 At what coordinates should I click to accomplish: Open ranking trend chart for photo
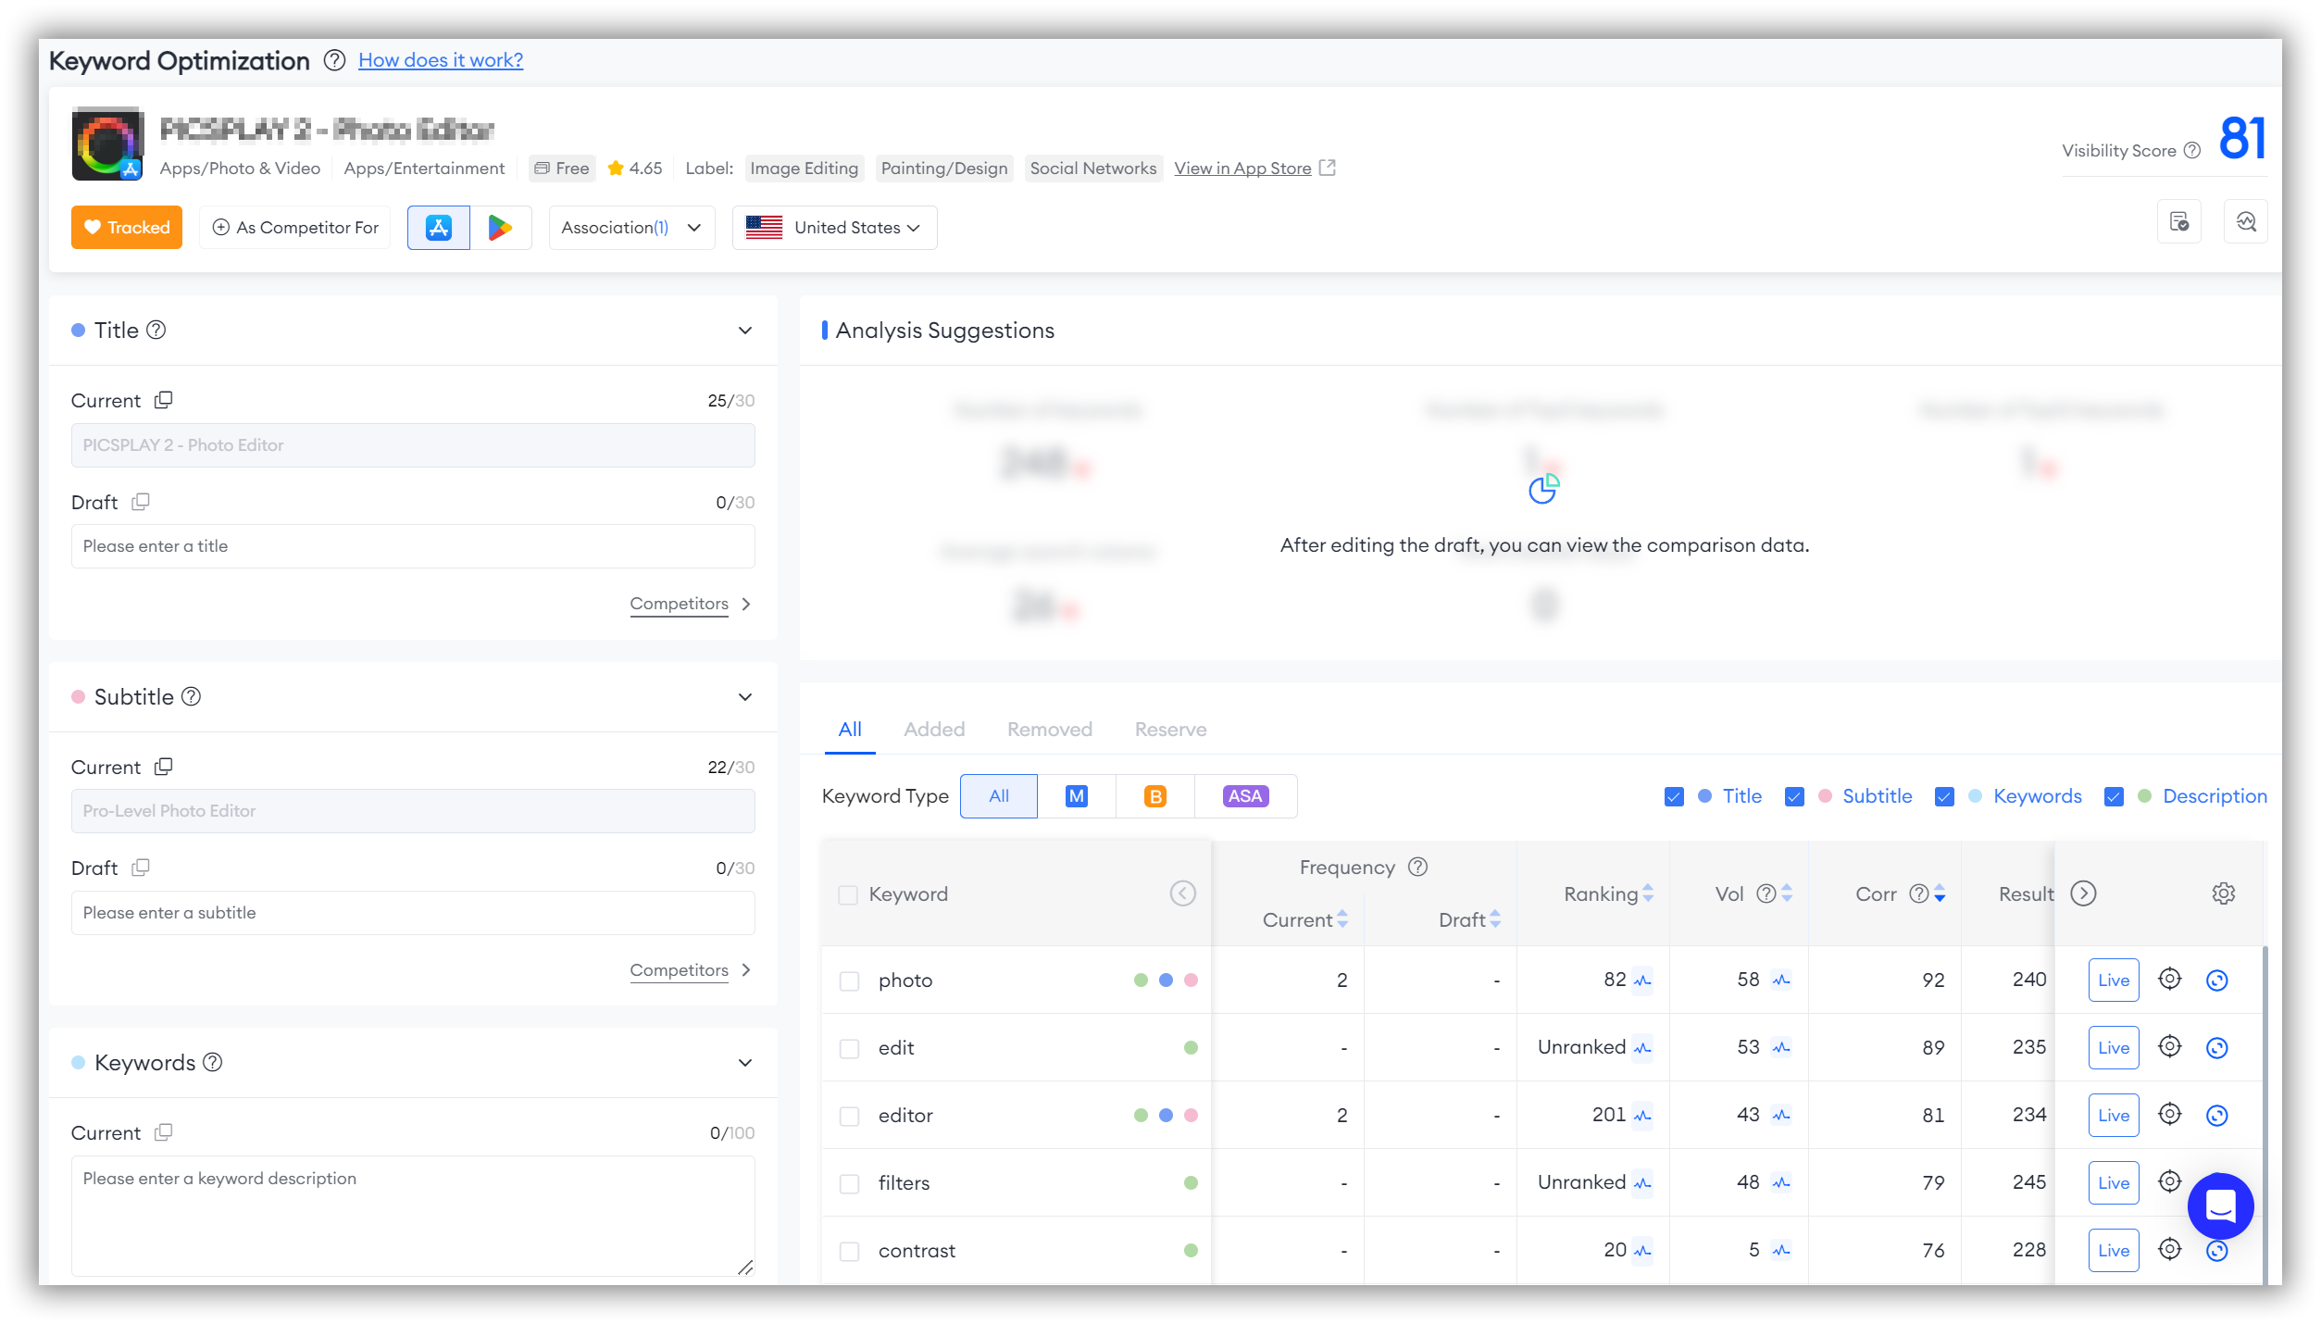(1642, 980)
